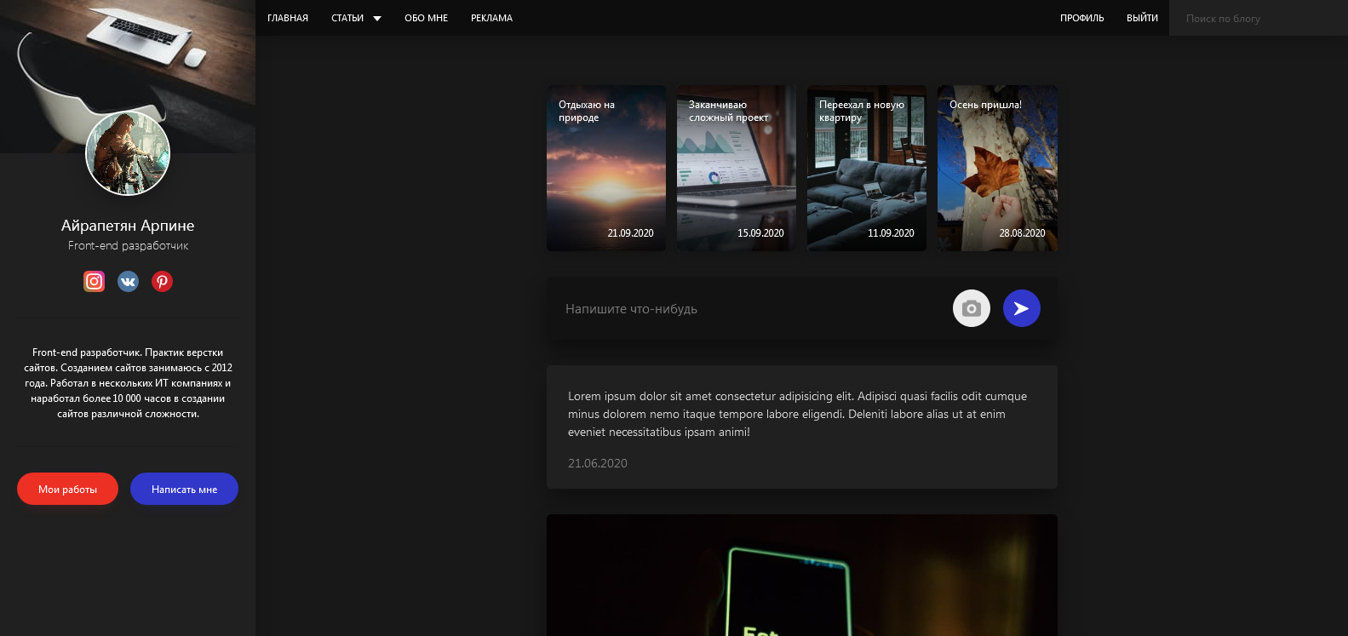
Task: Click the red Мои работы button
Action: coord(67,489)
